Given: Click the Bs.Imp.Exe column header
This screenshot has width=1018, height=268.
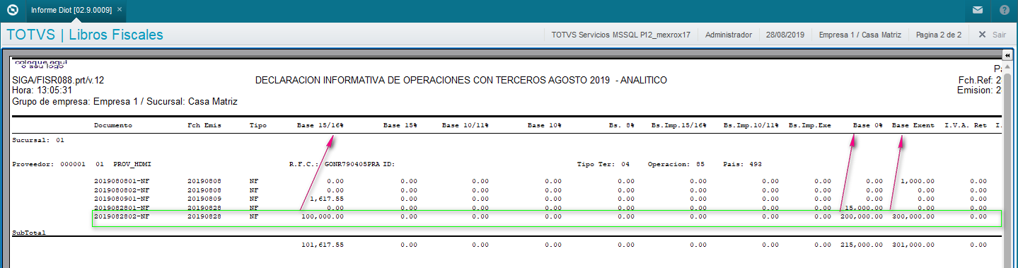Looking at the screenshot, I should point(810,125).
